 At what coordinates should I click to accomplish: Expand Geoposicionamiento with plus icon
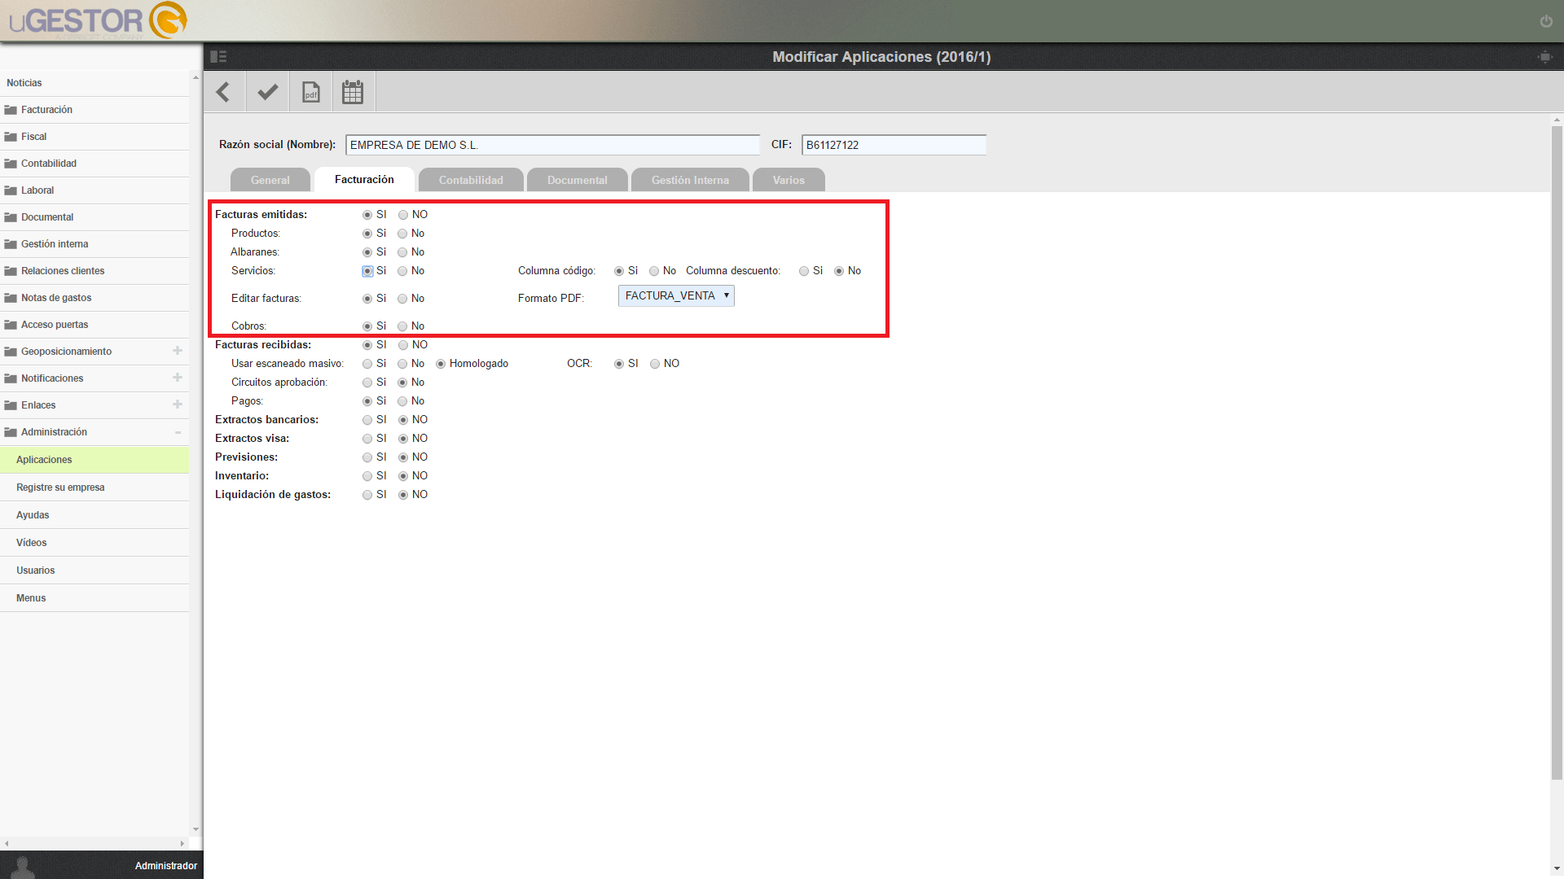178,351
